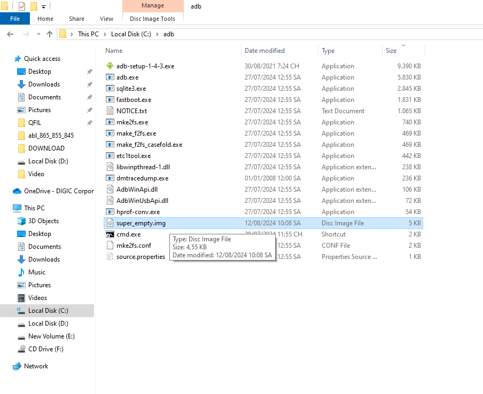Open 3D Objects in the sidebar
The image size is (483, 394).
coord(43,221)
